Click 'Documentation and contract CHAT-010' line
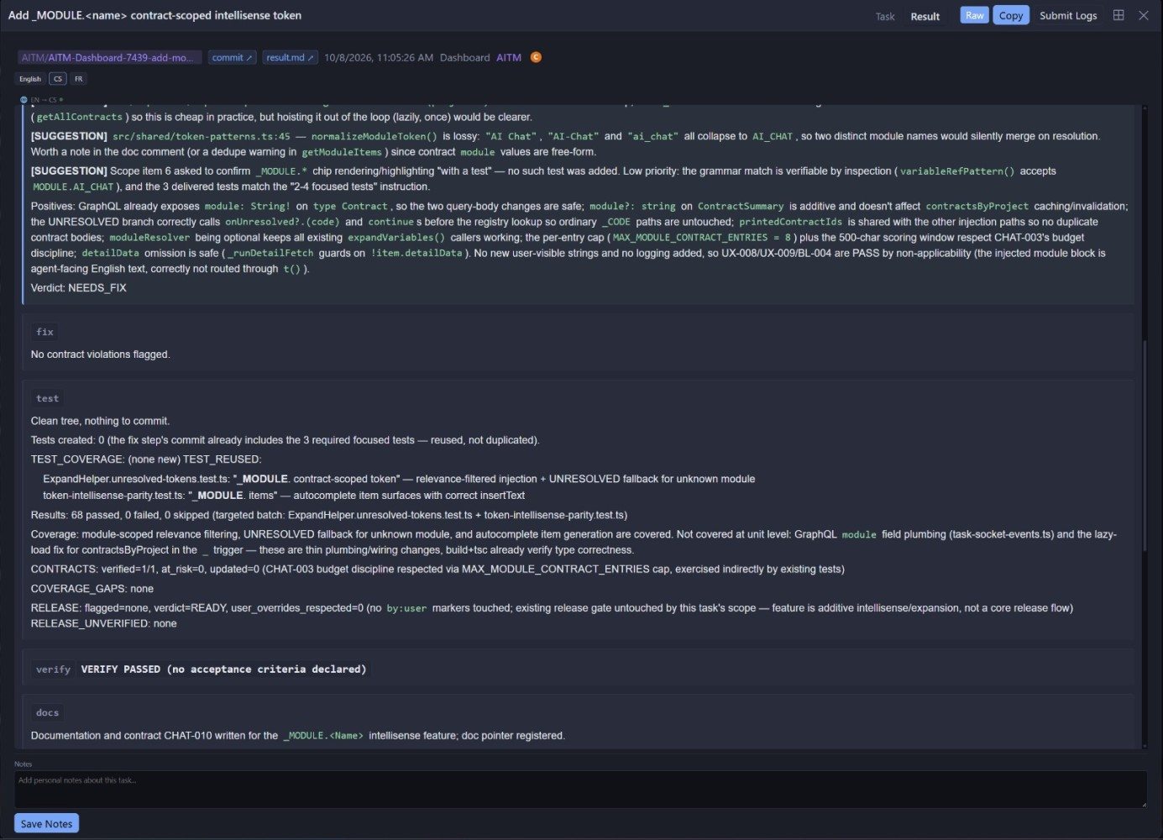 click(298, 735)
